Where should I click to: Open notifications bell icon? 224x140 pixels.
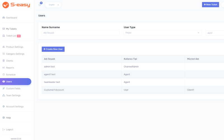pos(40,5)
